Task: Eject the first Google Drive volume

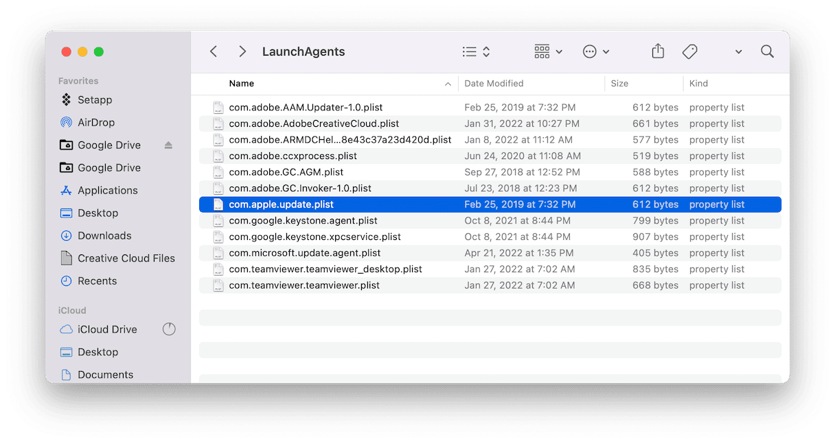Action: [x=169, y=145]
